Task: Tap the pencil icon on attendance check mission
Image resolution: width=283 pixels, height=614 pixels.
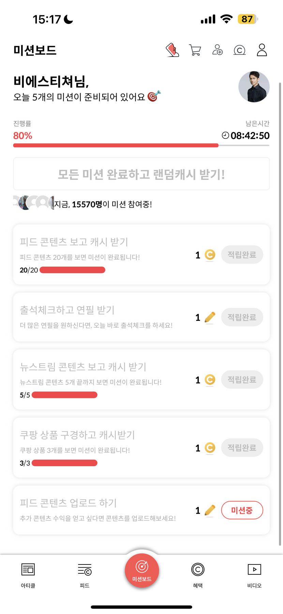Action: (210, 317)
